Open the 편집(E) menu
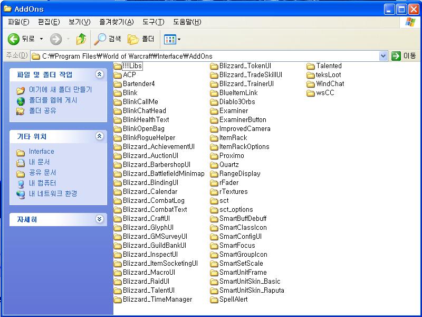The width and height of the screenshot is (422, 317). (x=49, y=22)
